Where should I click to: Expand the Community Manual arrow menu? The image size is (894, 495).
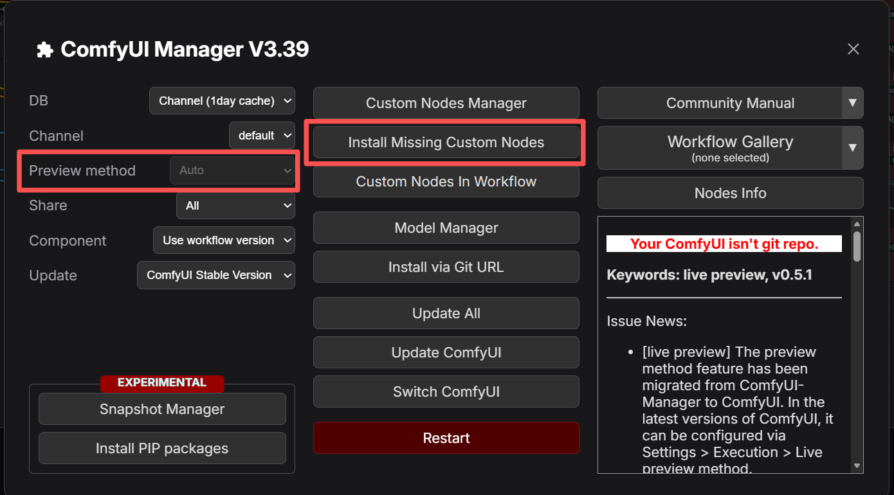[852, 103]
